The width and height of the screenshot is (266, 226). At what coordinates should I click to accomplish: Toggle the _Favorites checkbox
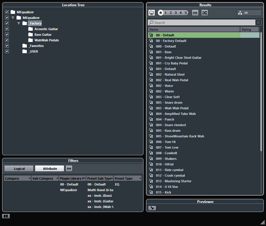click(7, 46)
